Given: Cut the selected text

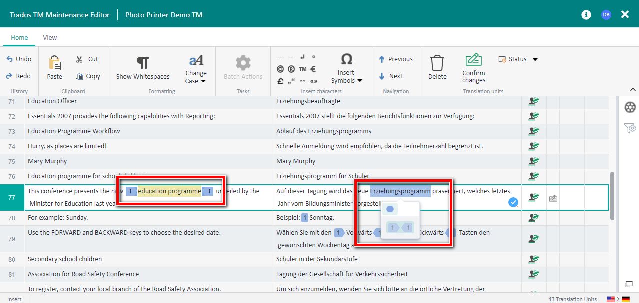Looking at the screenshot, I should tap(88, 59).
